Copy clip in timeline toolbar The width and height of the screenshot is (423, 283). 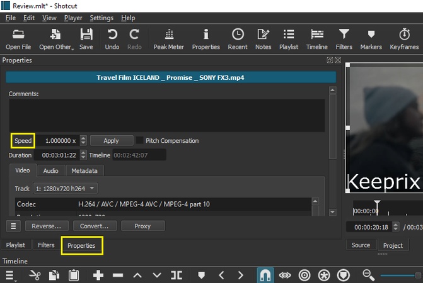click(x=54, y=275)
